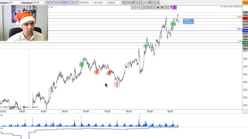
Task: Open the start date 25.06.2018 picker
Action: (x=86, y=3)
